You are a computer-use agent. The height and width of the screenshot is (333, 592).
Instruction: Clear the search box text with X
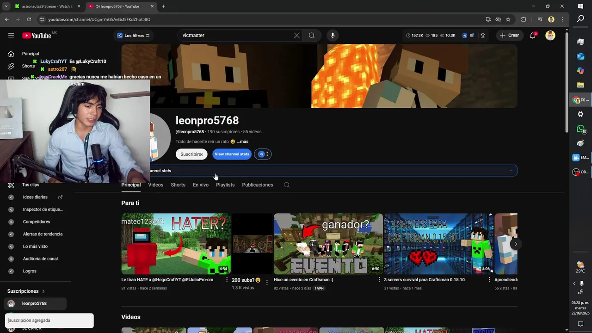297,36
